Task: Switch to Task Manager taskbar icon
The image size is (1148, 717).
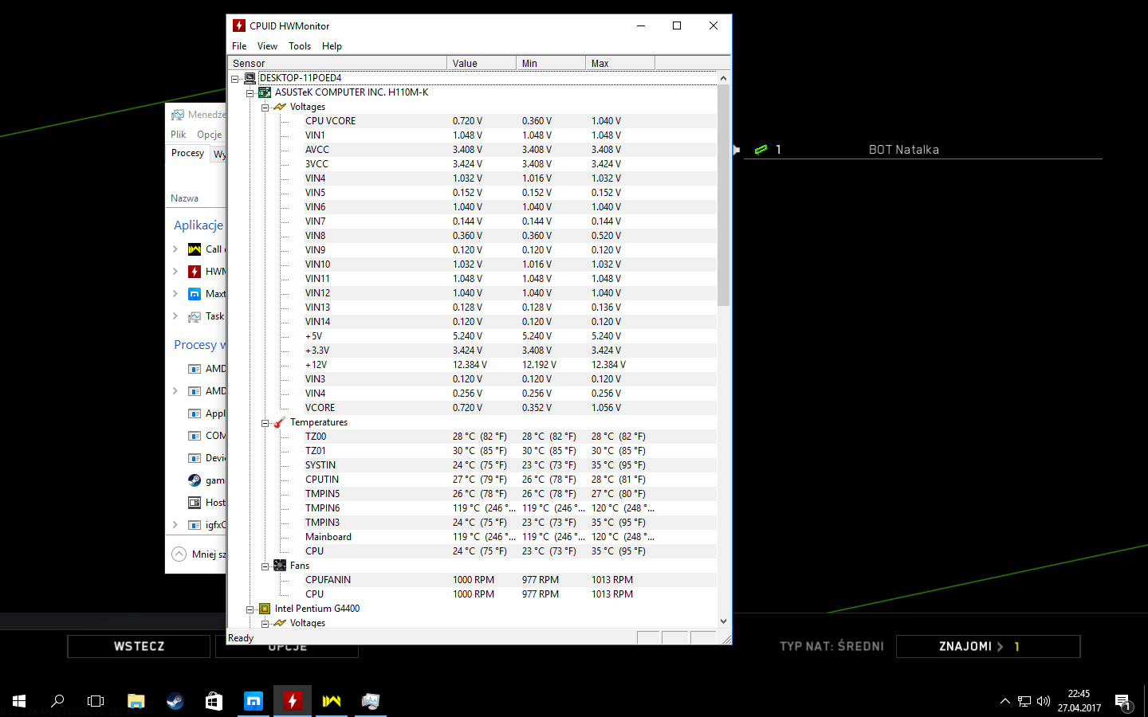Action: pyautogui.click(x=371, y=701)
